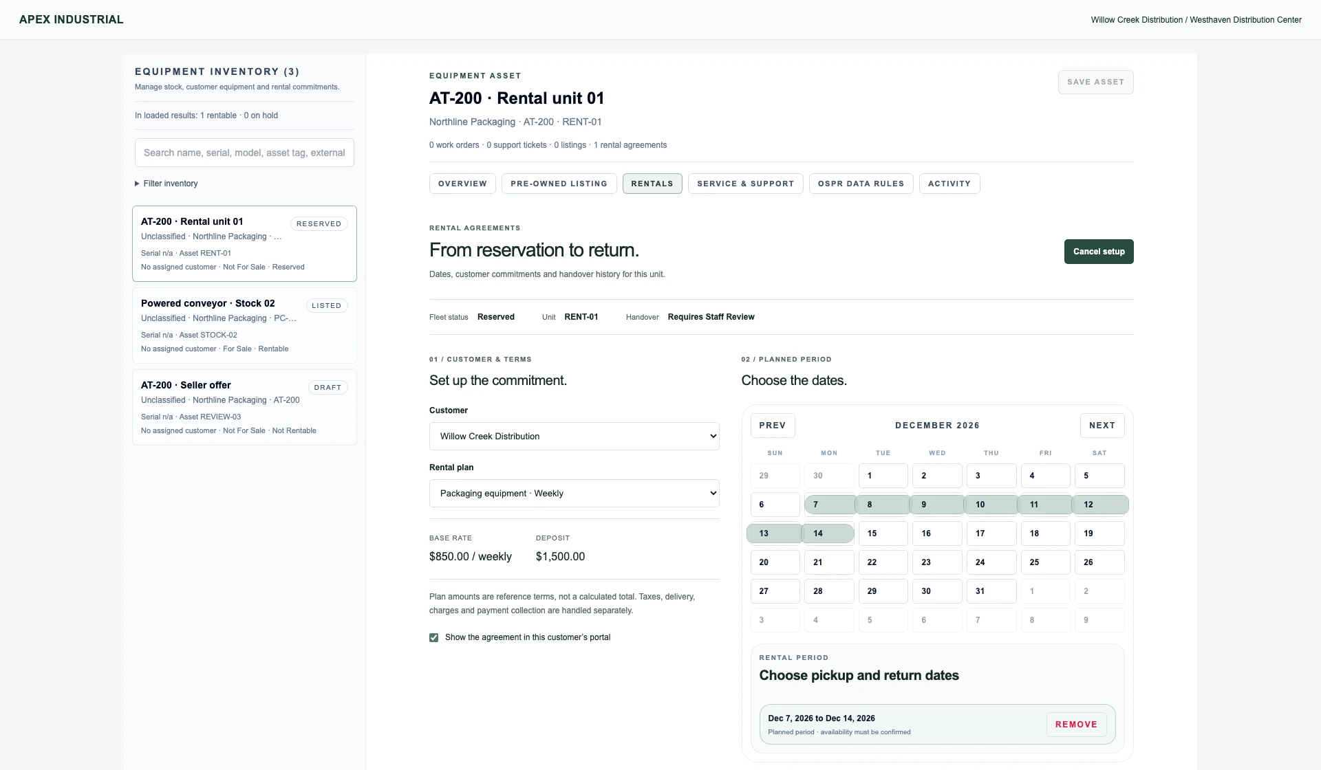Click the '$850.00 / weekly' base rate
Screen dimensions: 1321x770
471,557
